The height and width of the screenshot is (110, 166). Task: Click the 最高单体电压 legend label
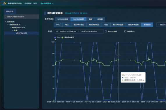coord(69,37)
